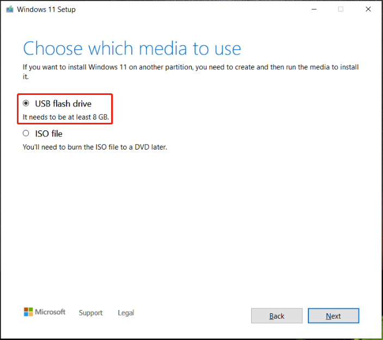383x340 pixels.
Task: Select the ISO file radio button
Action: pos(26,133)
